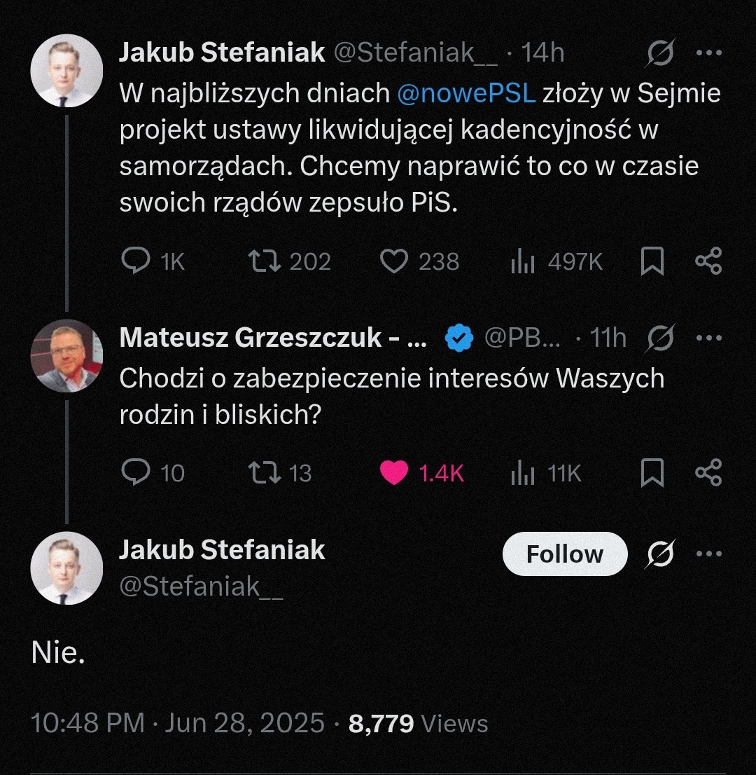Bookmark Mateusz Grzeszczuk's reply
This screenshot has height=775, width=756.
point(652,473)
